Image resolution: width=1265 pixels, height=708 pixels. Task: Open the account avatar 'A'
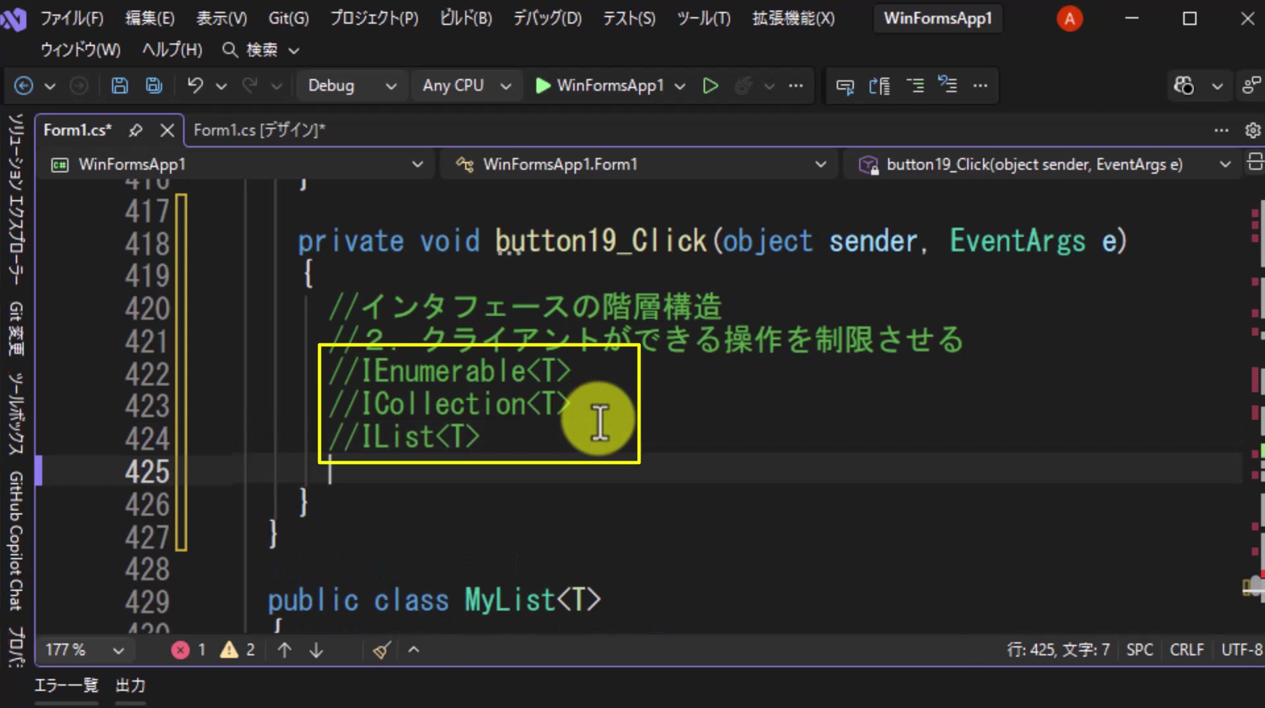(1069, 18)
